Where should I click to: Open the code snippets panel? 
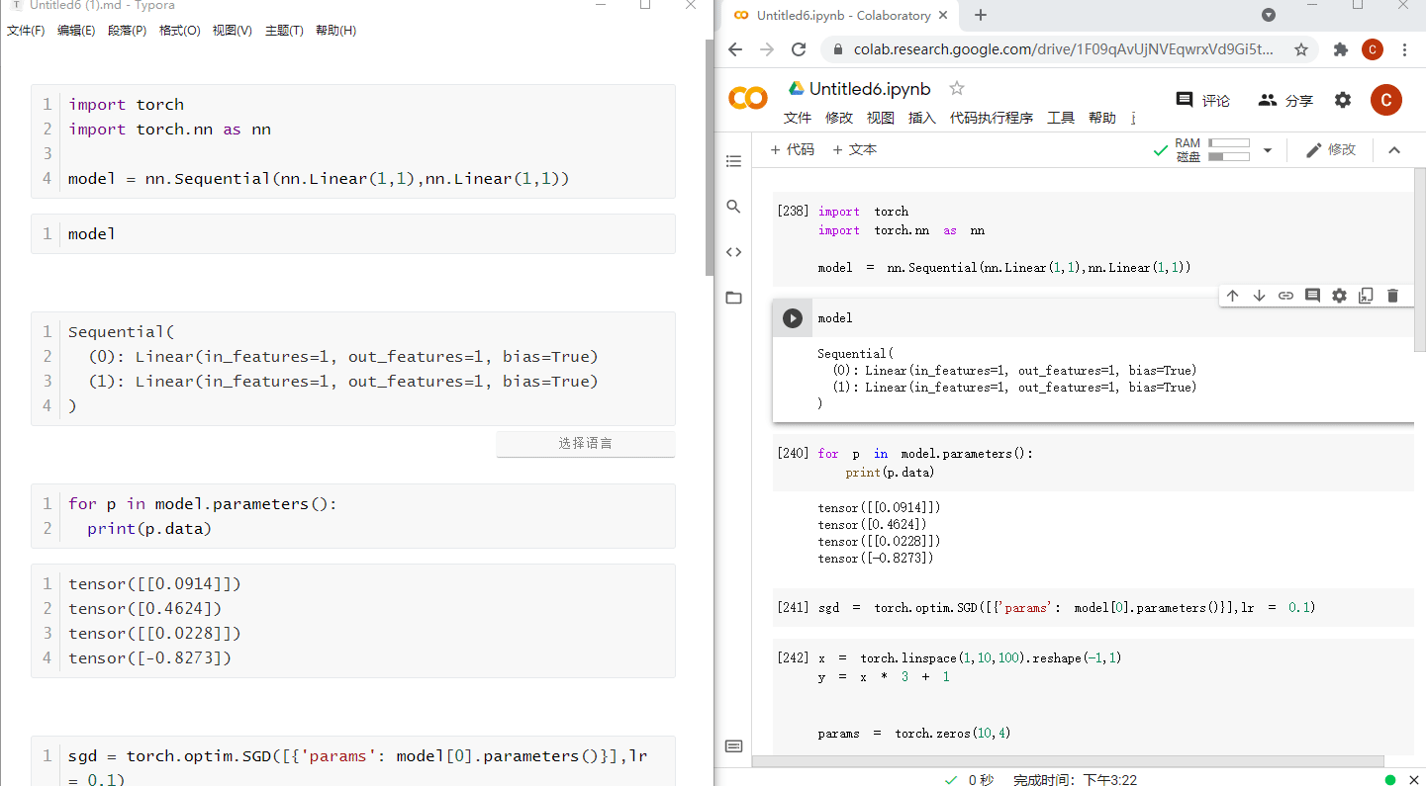coord(733,252)
